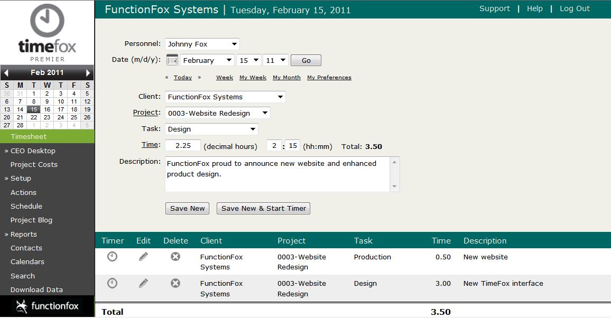Select February 9 in mini calendar

(x=47, y=101)
